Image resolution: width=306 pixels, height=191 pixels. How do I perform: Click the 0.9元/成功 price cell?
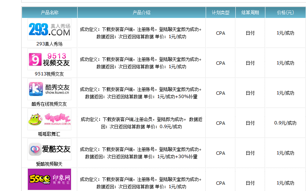click(x=285, y=123)
